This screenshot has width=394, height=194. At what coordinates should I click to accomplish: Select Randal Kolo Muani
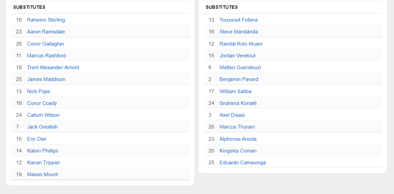[241, 44]
